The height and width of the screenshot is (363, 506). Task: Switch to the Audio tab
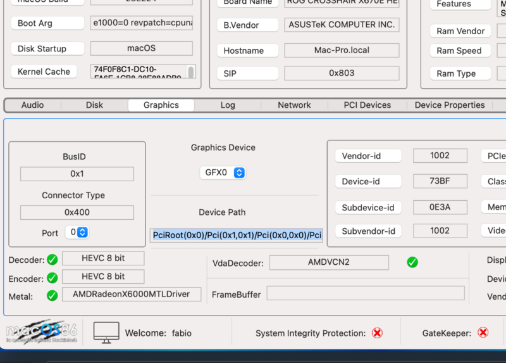point(33,105)
